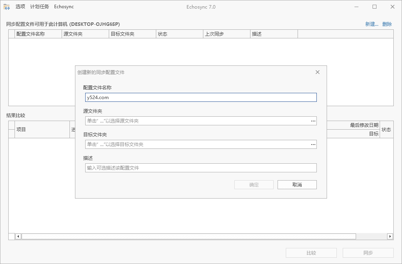
Task: Click the 比较 button
Action: coord(311,253)
